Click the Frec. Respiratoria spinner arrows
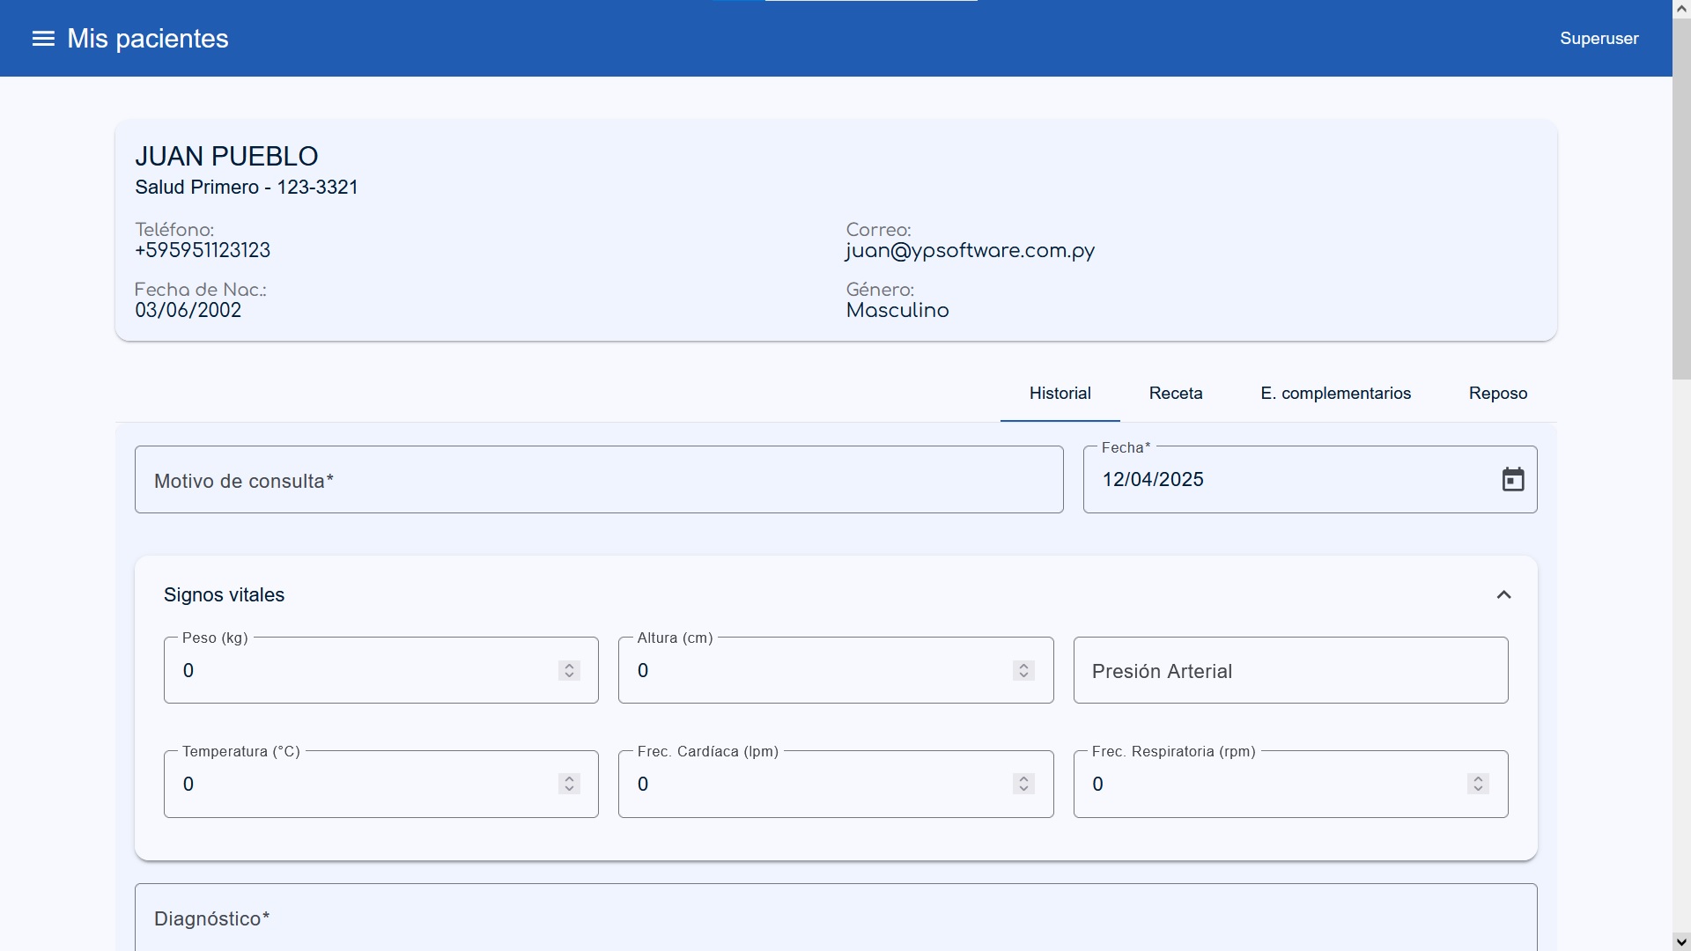The width and height of the screenshot is (1691, 951). pos(1478,784)
